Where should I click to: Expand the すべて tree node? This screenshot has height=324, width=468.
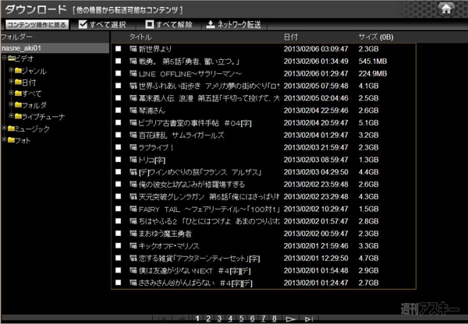pyautogui.click(x=11, y=93)
